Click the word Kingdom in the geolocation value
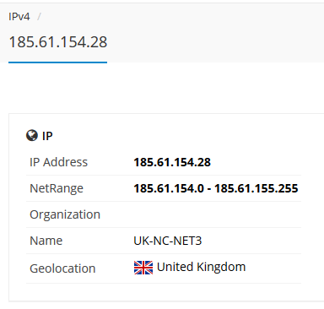 pyautogui.click(x=221, y=267)
